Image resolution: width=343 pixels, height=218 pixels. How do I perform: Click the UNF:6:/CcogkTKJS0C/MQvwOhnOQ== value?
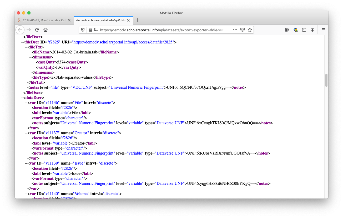pos(223,123)
